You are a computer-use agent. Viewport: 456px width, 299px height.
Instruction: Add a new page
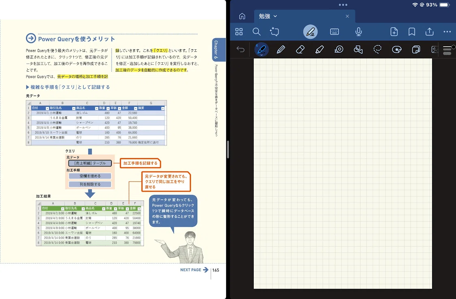click(x=394, y=32)
